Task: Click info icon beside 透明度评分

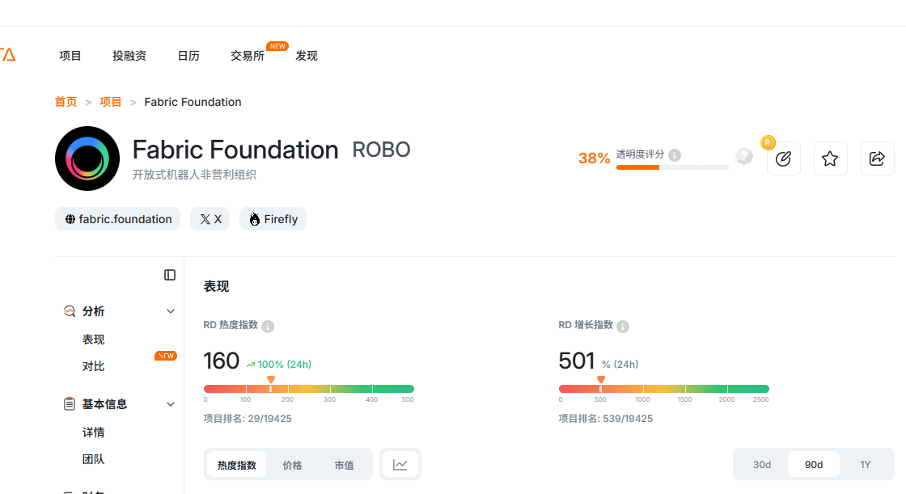Action: pos(675,155)
